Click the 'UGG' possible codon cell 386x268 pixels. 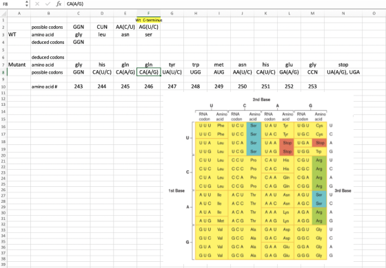click(196, 72)
